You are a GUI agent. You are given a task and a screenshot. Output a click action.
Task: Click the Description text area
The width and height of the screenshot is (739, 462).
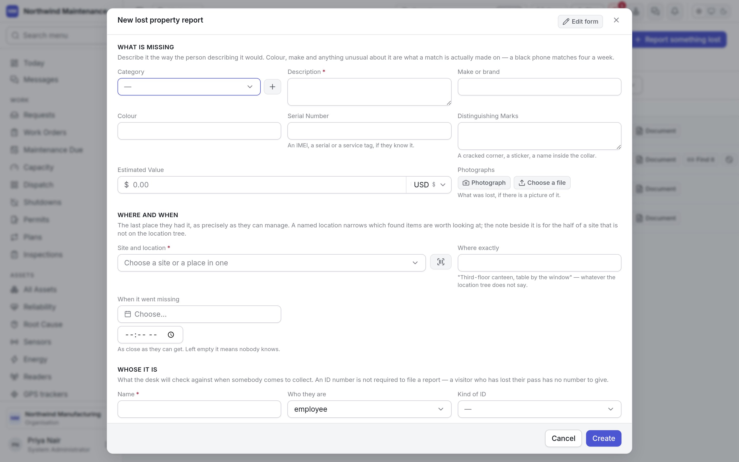369,92
